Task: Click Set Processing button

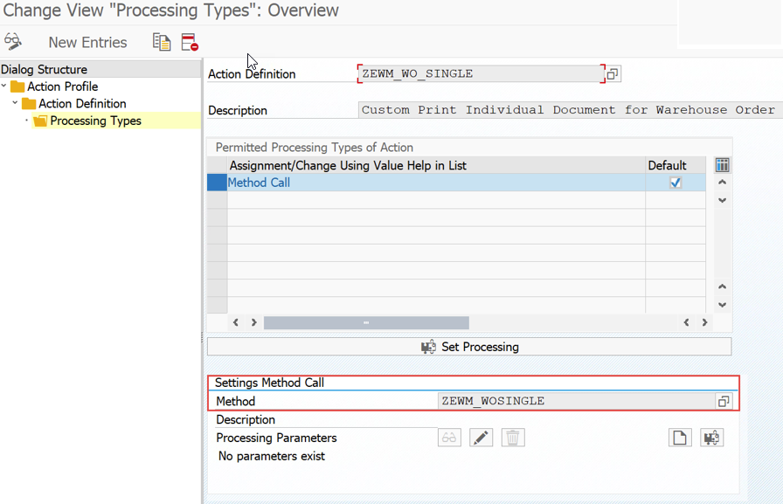Action: pyautogui.click(x=469, y=347)
